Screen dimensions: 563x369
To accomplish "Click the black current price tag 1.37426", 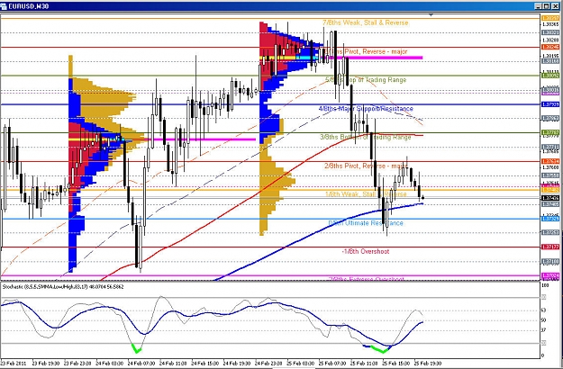I will click(x=550, y=198).
